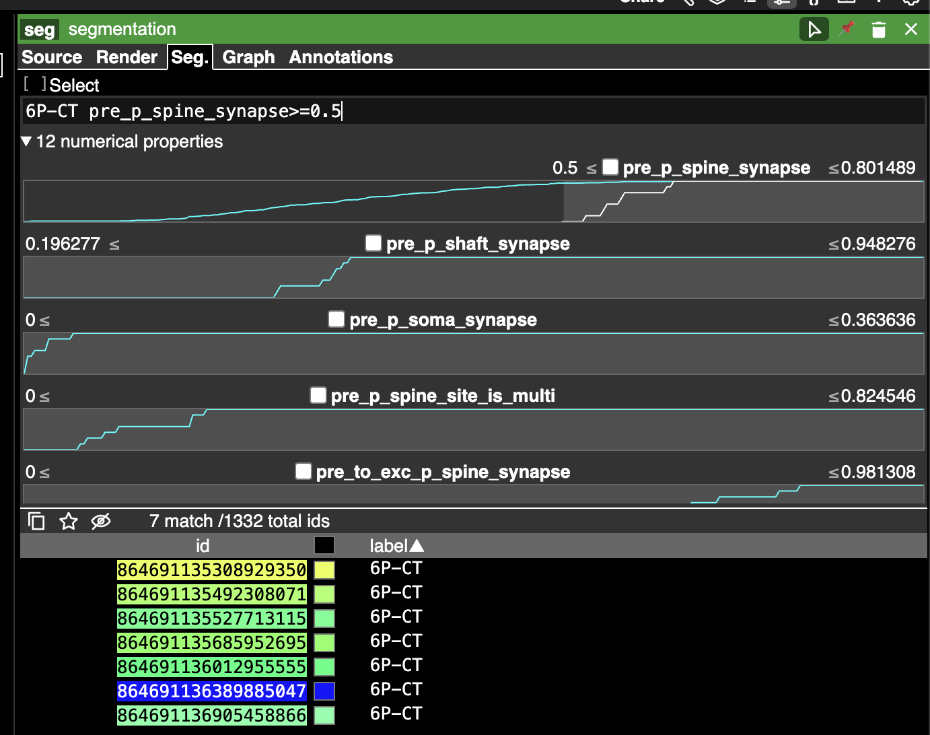
Task: Click the red pin layer icon
Action: coord(847,29)
